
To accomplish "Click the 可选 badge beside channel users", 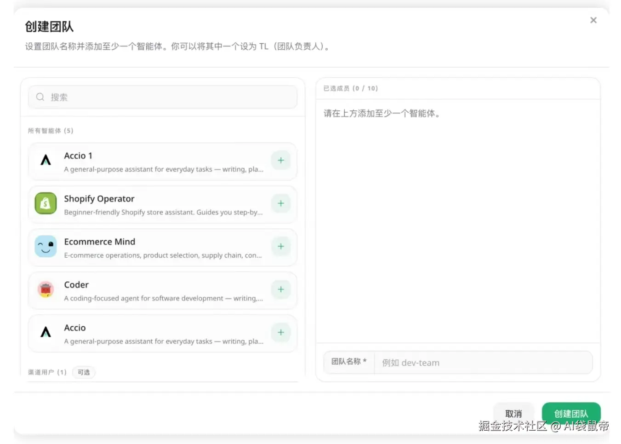I will click(x=84, y=372).
